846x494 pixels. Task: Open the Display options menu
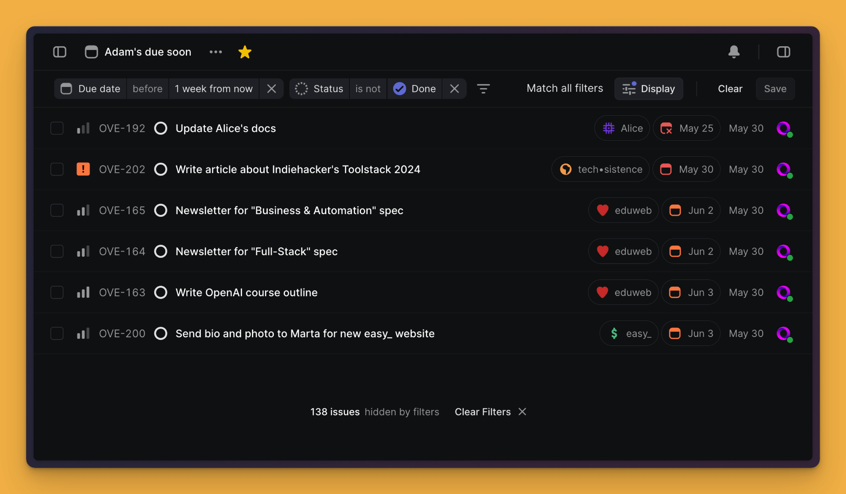(x=648, y=88)
